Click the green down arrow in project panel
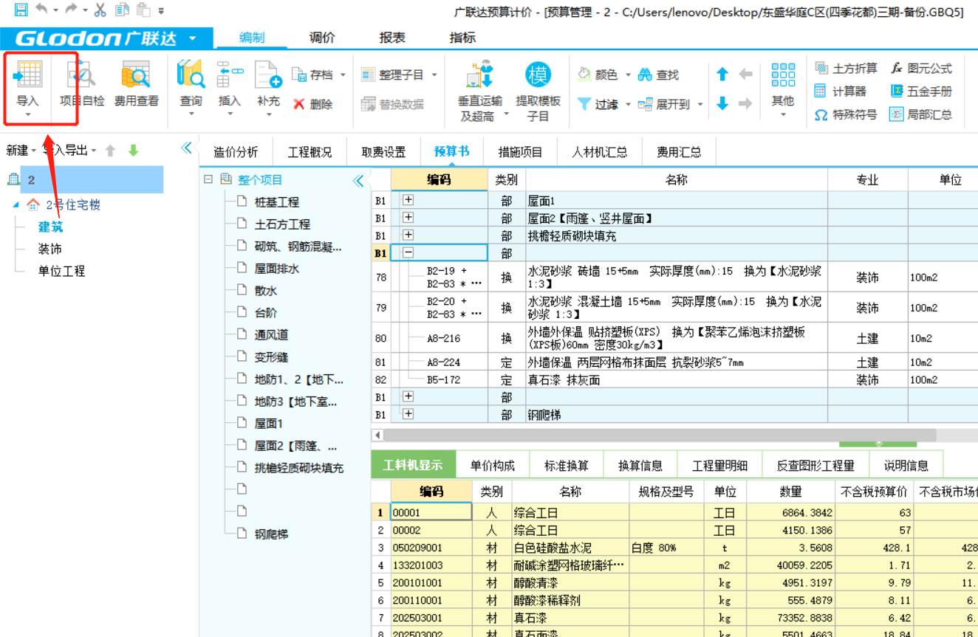Image resolution: width=978 pixels, height=637 pixels. (133, 151)
